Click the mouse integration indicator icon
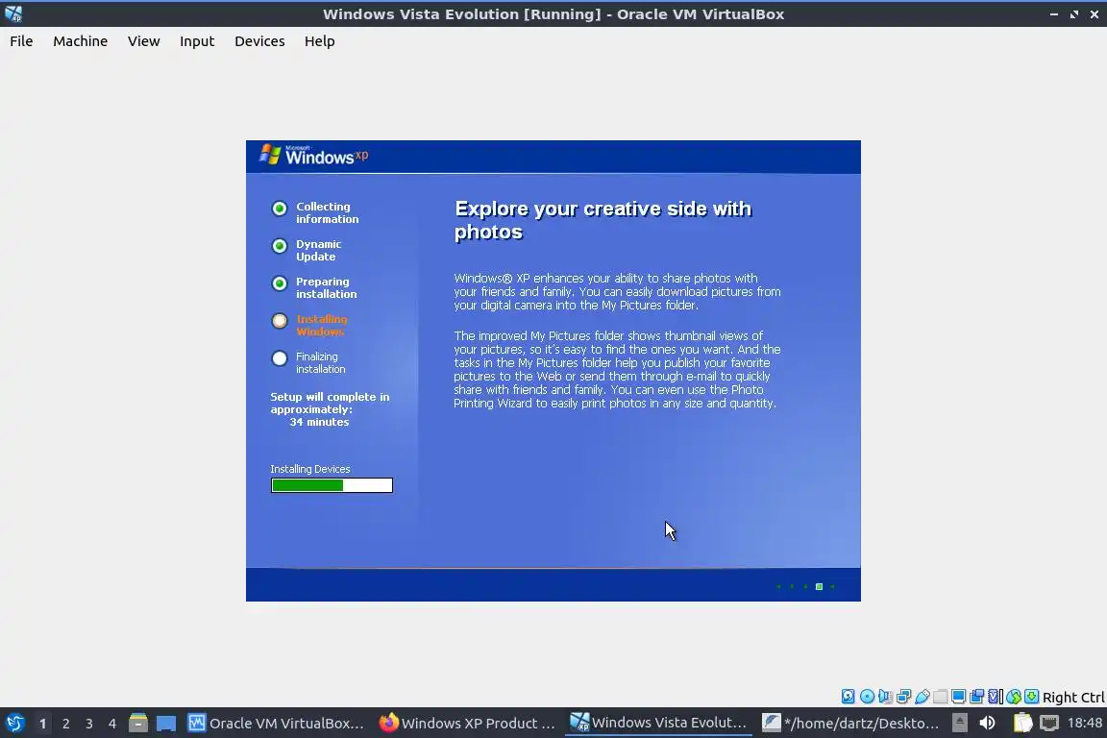 pos(1014,697)
